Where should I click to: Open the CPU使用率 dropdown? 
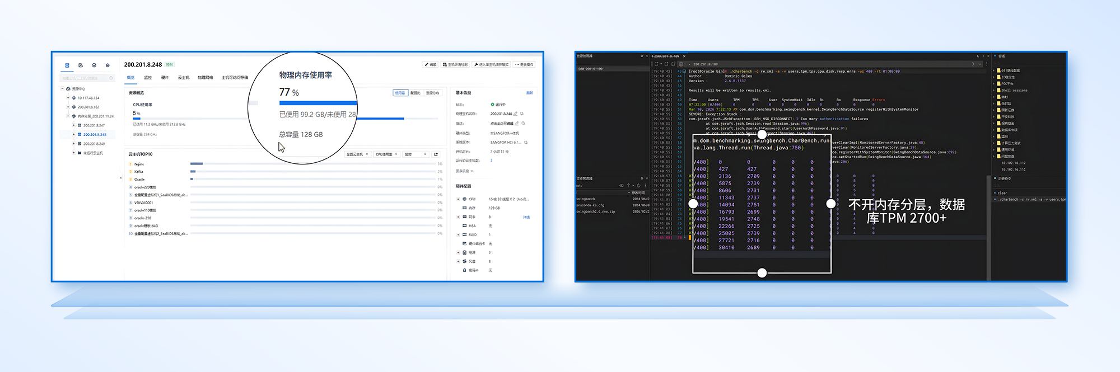pyautogui.click(x=386, y=154)
